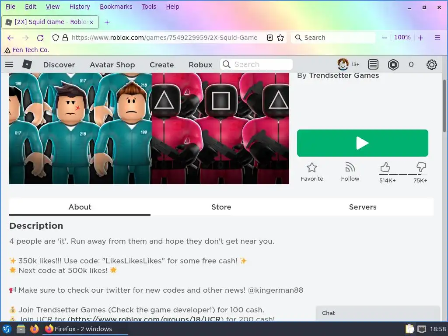This screenshot has width=448, height=336.
Task: Open a new browser tab
Action: coord(107,22)
